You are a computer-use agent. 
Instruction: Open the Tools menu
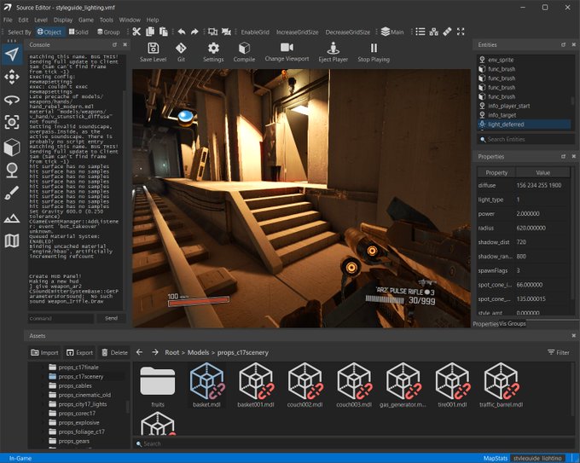(x=106, y=20)
